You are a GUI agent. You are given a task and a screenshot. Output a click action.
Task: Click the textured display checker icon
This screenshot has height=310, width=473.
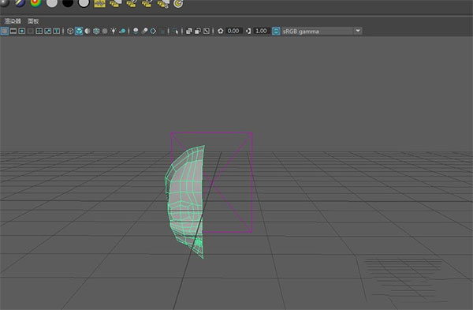click(105, 31)
